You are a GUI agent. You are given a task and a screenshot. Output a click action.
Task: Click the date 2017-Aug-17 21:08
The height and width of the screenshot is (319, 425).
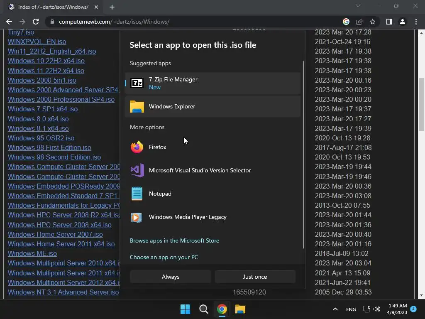pyautogui.click(x=343, y=147)
